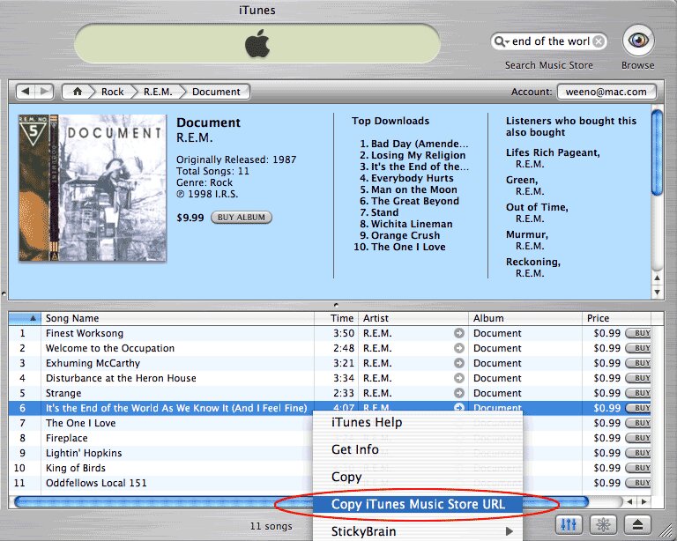This screenshot has width=677, height=541.
Task: Click the artist arrow for Welcome to the Occupation
Action: (x=459, y=348)
